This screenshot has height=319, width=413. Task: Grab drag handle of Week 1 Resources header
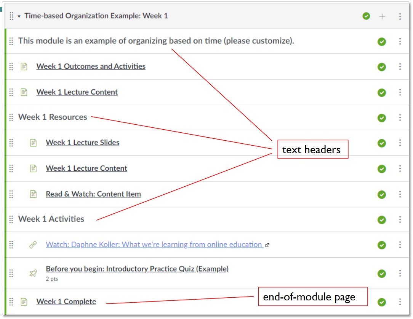click(x=11, y=117)
